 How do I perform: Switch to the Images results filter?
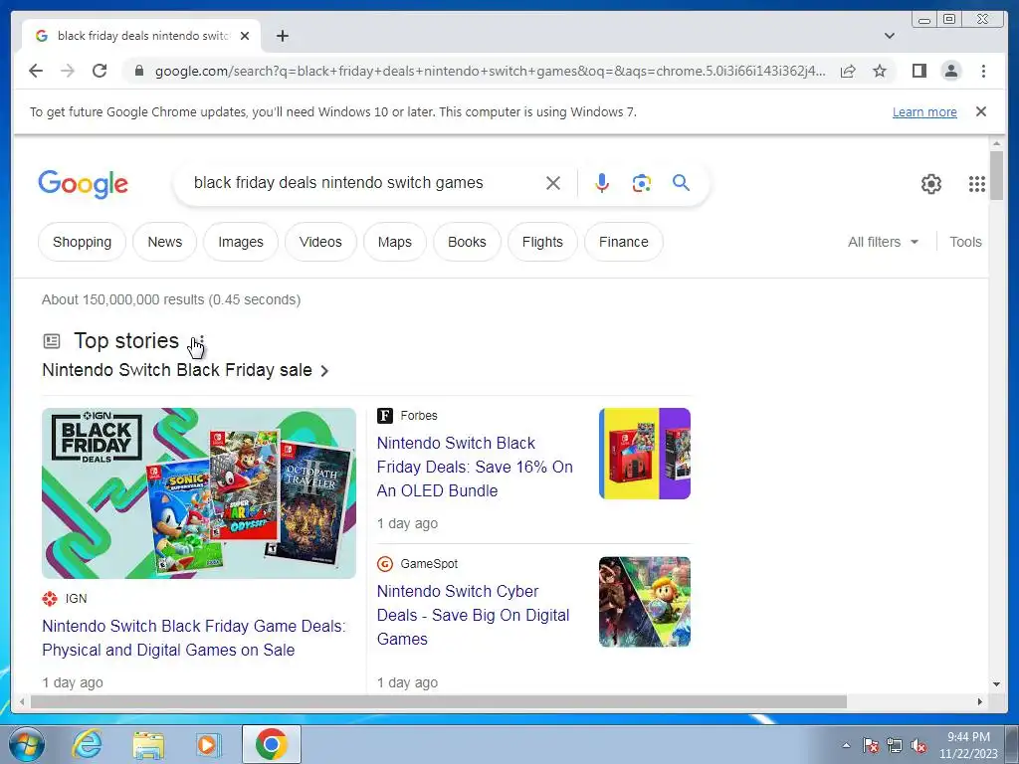pyautogui.click(x=241, y=242)
